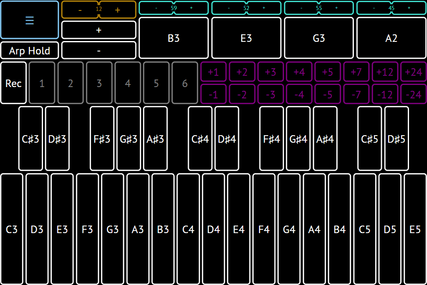Play the C4 white key
The height and width of the screenshot is (285, 427).
[x=188, y=229]
